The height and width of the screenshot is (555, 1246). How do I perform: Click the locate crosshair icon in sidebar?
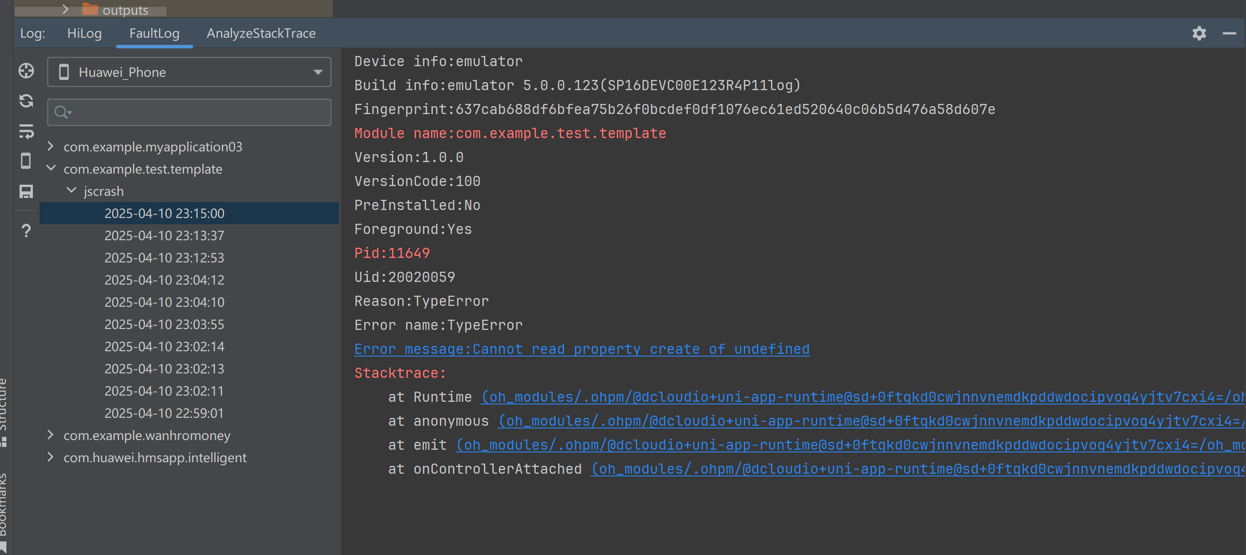pos(26,71)
